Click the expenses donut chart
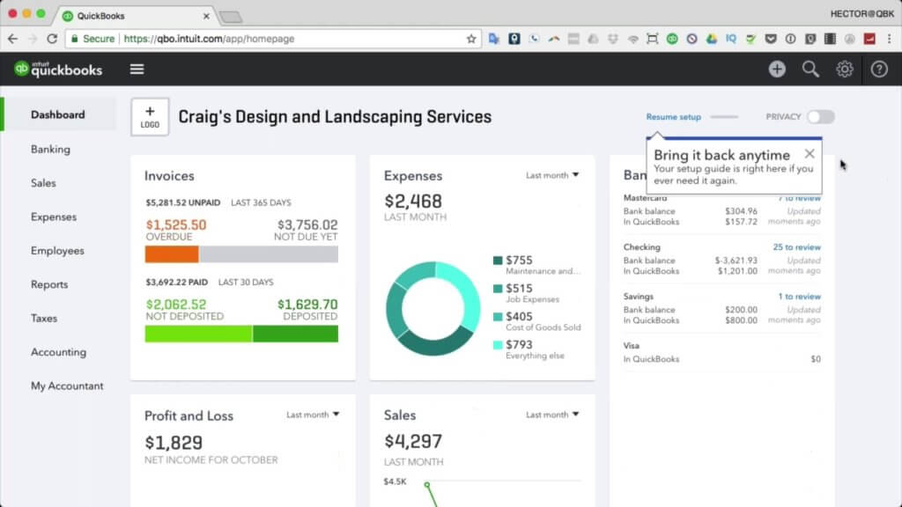902x507 pixels. [x=433, y=309]
